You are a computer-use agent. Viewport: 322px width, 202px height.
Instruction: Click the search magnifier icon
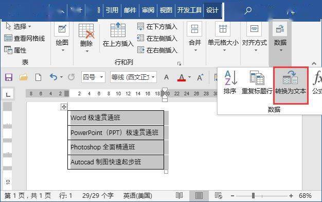(x=247, y=10)
